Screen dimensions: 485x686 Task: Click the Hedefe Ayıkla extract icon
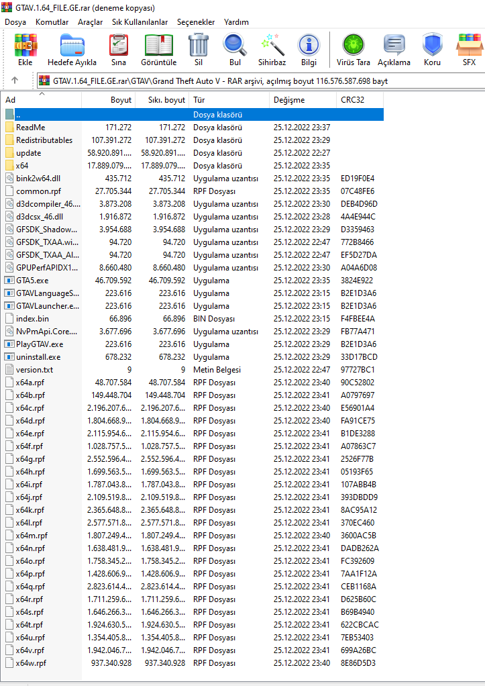[x=72, y=45]
